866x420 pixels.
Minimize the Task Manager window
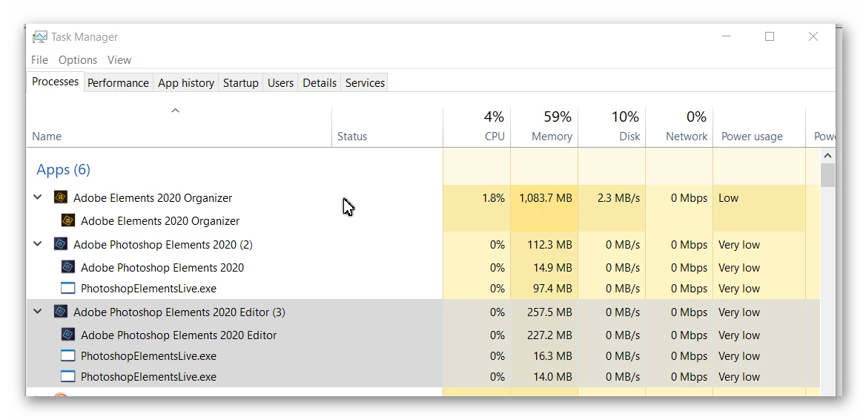coord(727,36)
